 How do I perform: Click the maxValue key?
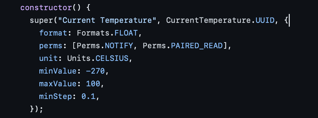coord(58,83)
